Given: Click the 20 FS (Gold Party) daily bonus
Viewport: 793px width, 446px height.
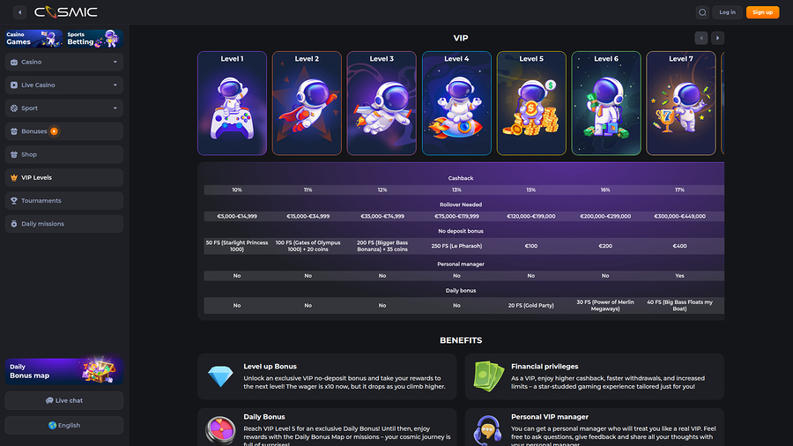Looking at the screenshot, I should (531, 306).
